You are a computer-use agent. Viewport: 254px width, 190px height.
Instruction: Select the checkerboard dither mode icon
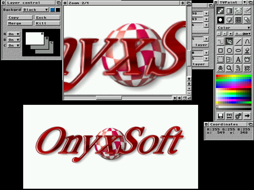pos(220,11)
